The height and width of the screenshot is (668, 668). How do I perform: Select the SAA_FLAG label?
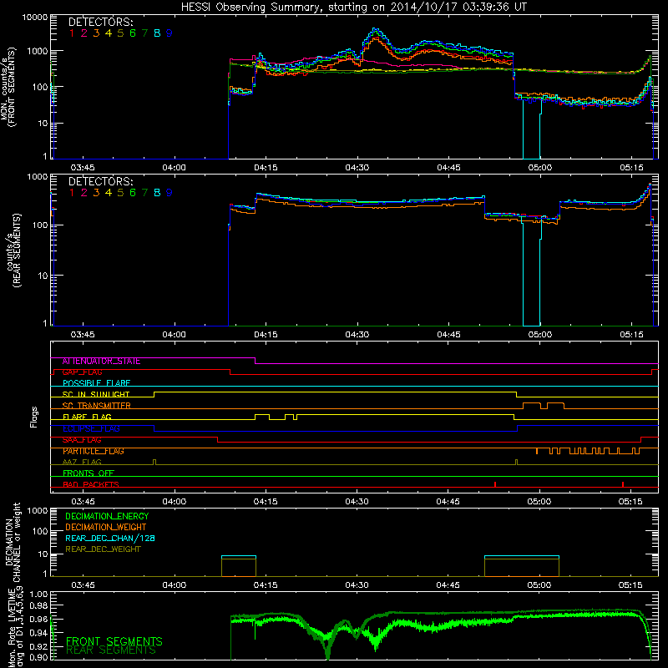[x=82, y=440]
